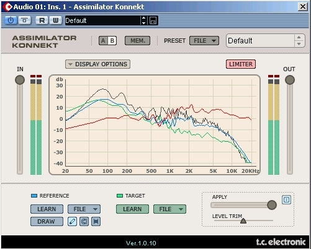Enable Write automation W button
311x249 pixels.
(55, 20)
